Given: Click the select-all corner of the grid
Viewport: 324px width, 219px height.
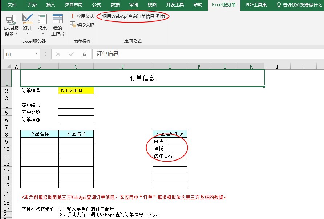Looking at the screenshot, I should [x=7, y=66].
